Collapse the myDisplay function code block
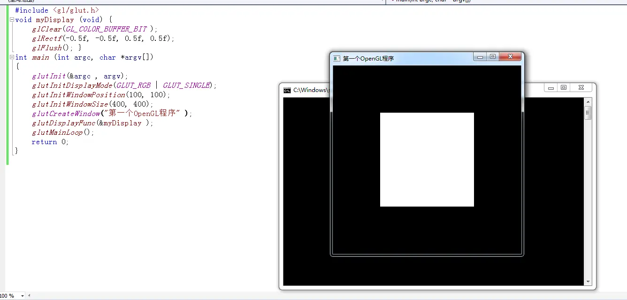627x300 pixels. coord(12,20)
